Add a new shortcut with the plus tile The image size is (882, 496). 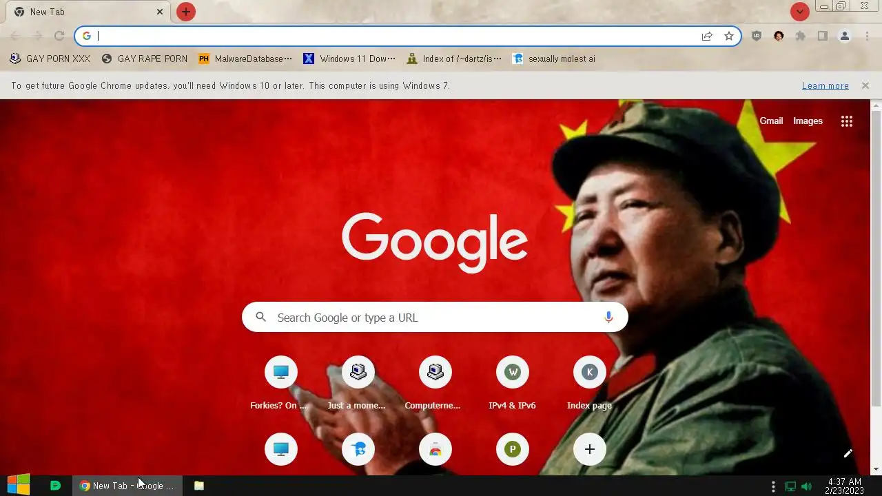click(x=590, y=449)
